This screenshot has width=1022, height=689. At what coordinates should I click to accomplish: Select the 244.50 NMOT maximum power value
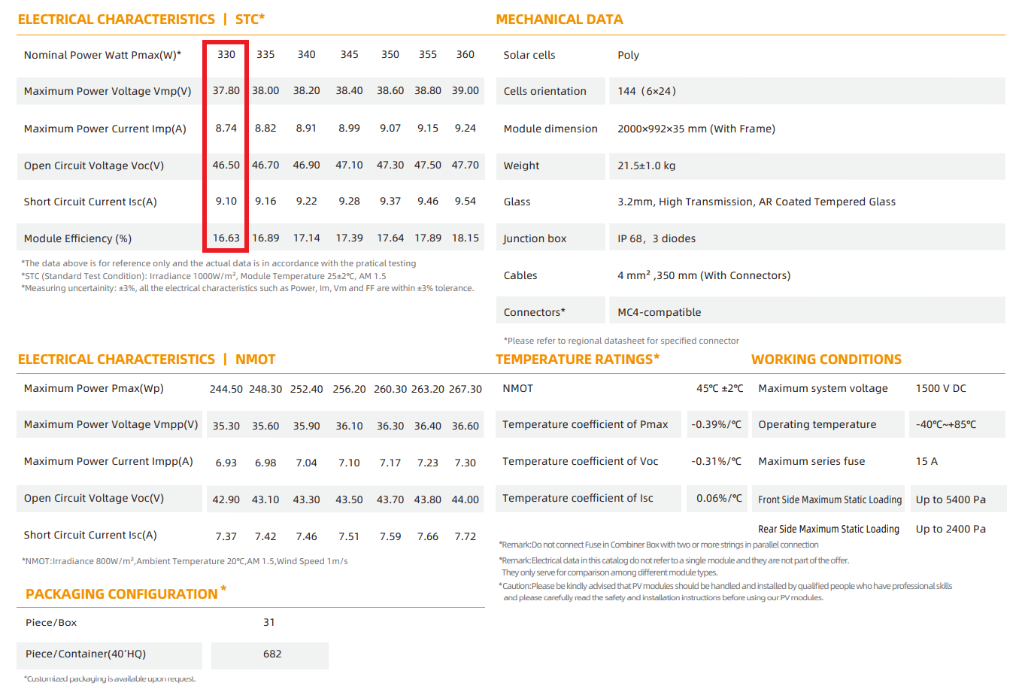[x=226, y=389]
